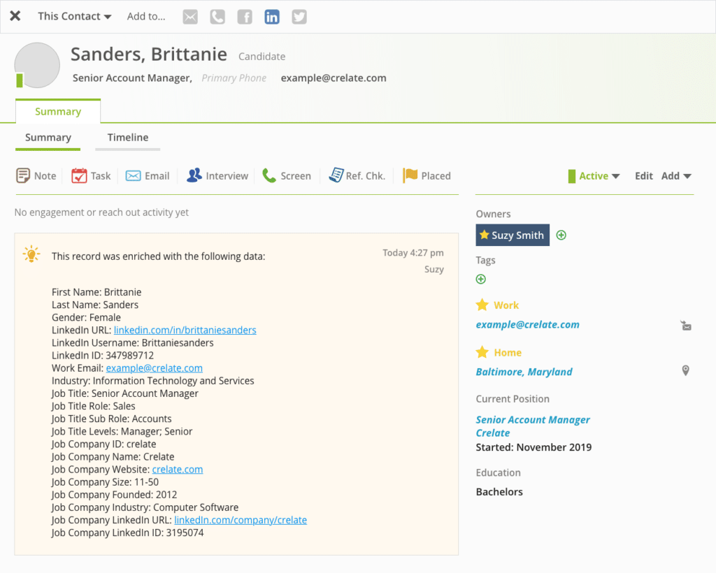Log an Interview activity
716x573 pixels.
point(217,175)
